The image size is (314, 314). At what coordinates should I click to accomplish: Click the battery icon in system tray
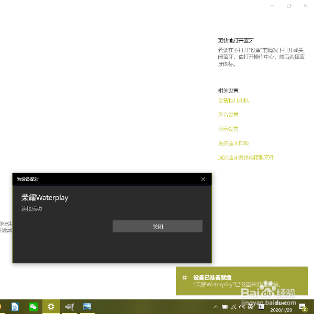point(225,306)
